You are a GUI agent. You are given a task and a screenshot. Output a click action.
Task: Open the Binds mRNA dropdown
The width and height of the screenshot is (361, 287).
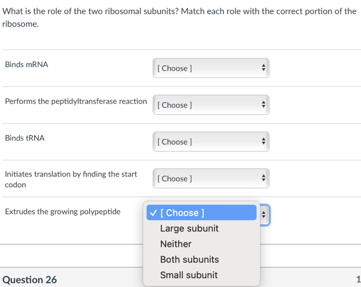pos(211,68)
